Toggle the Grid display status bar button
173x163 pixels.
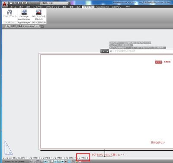click(38, 161)
